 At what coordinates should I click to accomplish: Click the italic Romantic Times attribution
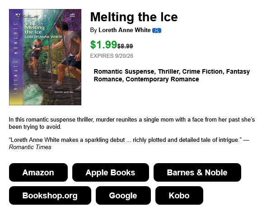click(30, 147)
